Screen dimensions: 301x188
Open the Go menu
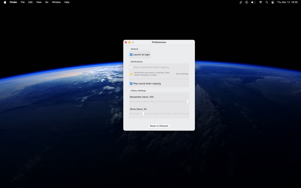pyautogui.click(x=47, y=2)
